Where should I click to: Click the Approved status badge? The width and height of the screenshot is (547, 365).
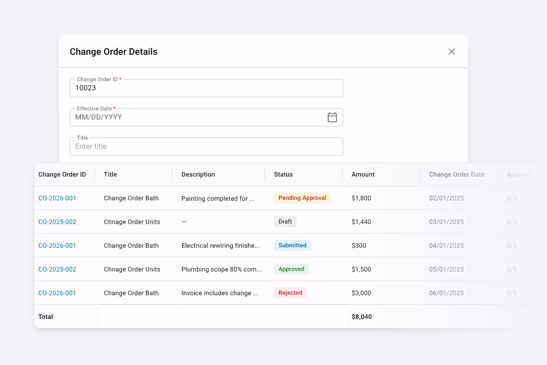pos(291,269)
